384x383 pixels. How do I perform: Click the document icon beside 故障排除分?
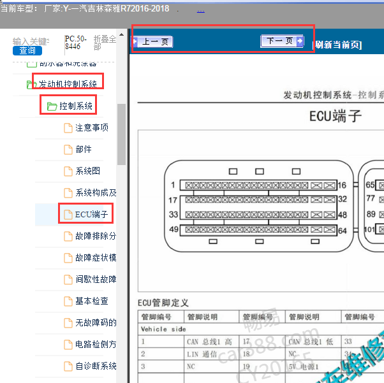(x=68, y=236)
